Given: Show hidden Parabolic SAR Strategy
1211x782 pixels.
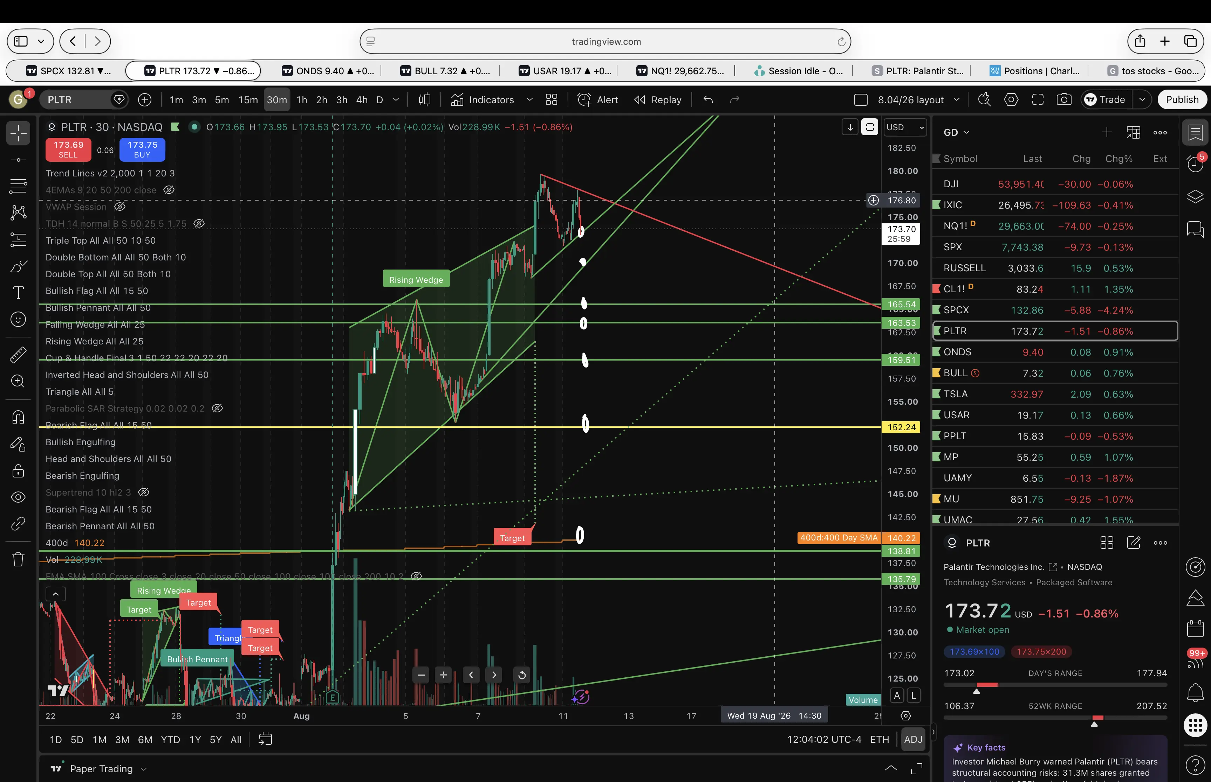Looking at the screenshot, I should coord(217,408).
